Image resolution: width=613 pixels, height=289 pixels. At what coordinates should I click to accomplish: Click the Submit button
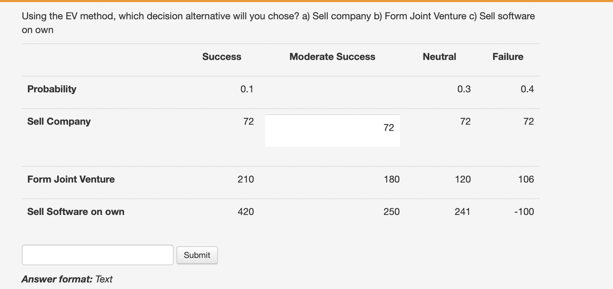point(197,255)
